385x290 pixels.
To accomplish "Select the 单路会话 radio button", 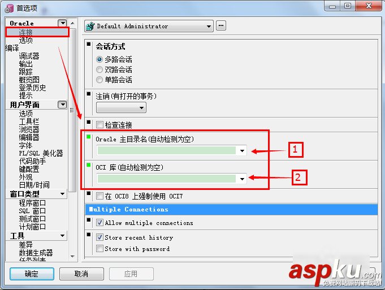I will tap(100, 80).
